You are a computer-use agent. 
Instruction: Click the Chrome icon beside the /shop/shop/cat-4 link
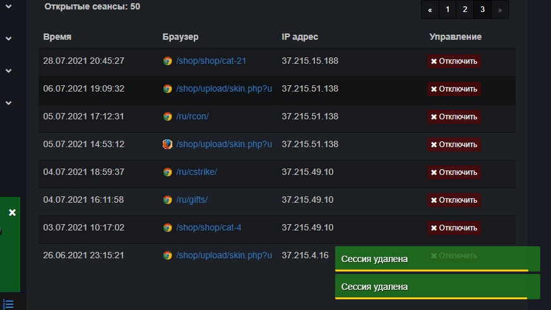coord(167,228)
